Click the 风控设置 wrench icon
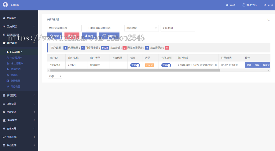 pyautogui.click(x=8, y=87)
